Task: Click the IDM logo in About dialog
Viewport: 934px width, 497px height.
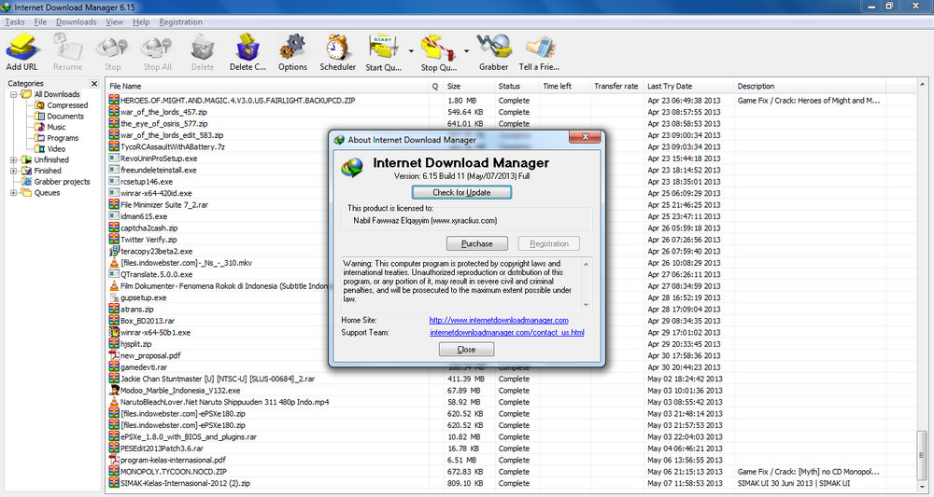Action: pyautogui.click(x=352, y=168)
